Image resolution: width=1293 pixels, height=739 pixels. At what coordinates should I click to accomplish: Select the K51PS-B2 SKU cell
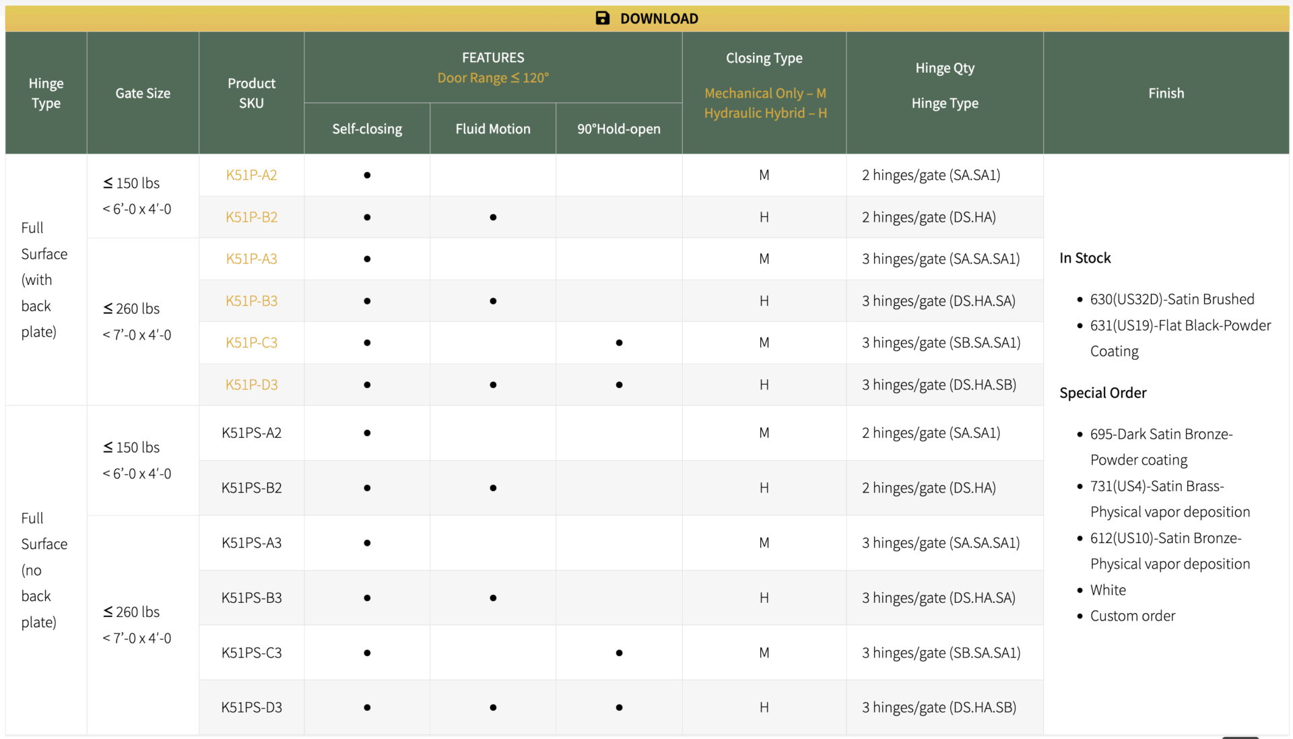(x=251, y=488)
